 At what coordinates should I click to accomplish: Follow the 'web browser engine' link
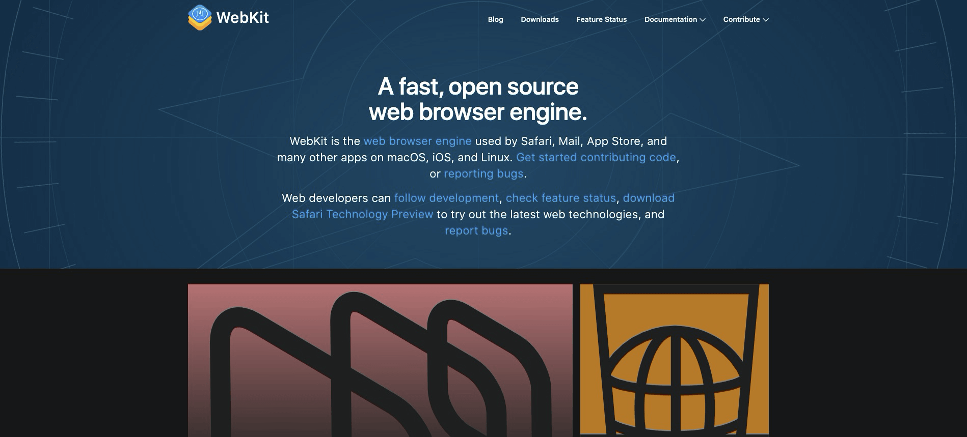tap(417, 141)
